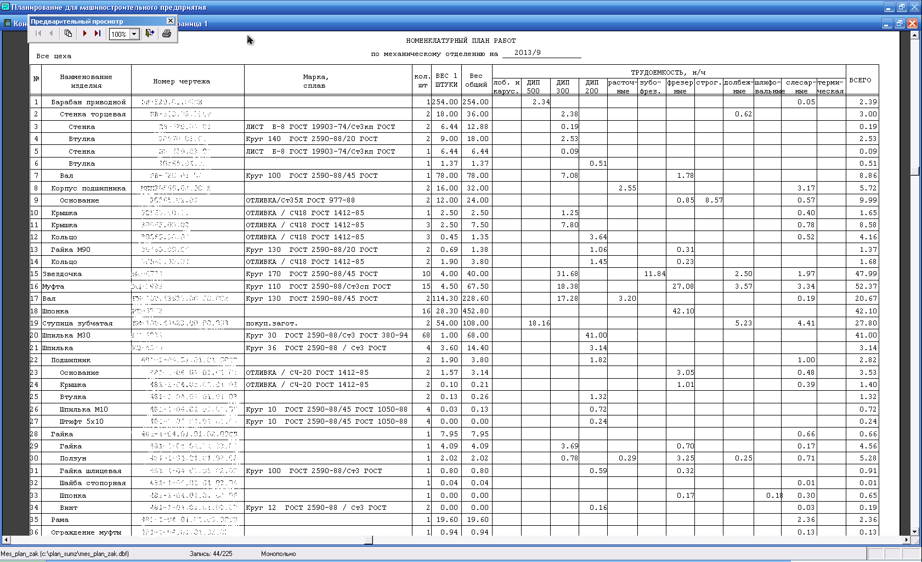This screenshot has width=922, height=562.
Task: Click the Go to Page icon
Action: click(68, 33)
